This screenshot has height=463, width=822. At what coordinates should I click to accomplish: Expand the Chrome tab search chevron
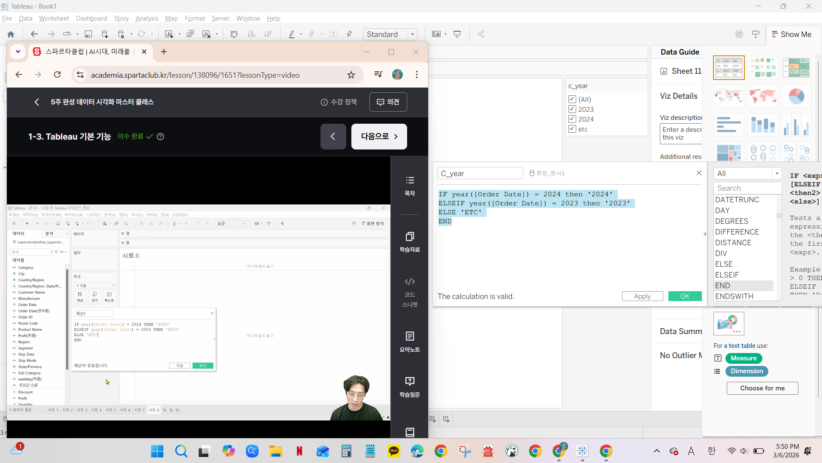(x=18, y=52)
